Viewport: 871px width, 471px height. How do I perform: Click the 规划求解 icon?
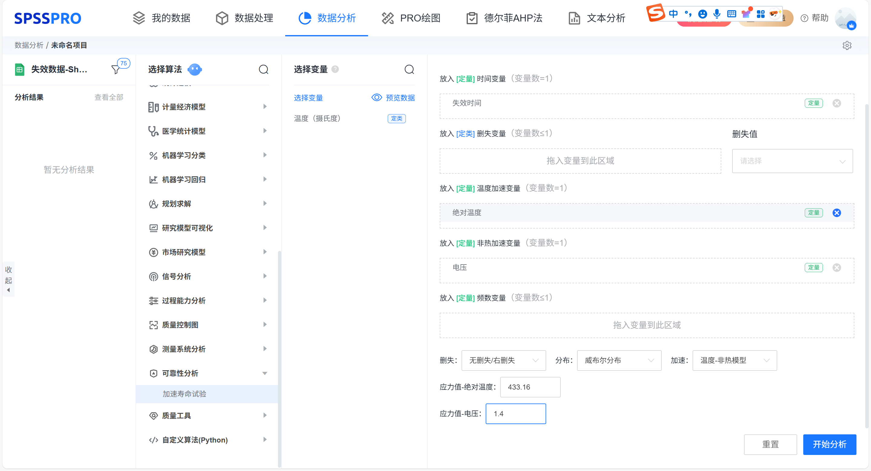click(x=153, y=204)
